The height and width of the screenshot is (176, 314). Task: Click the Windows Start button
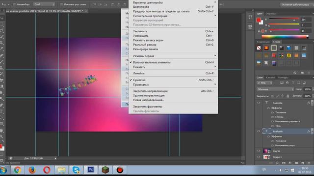coord(3,170)
